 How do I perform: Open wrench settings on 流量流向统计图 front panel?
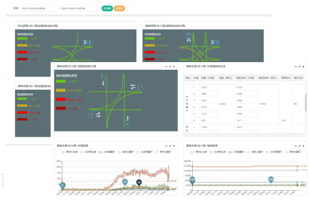coord(170,66)
